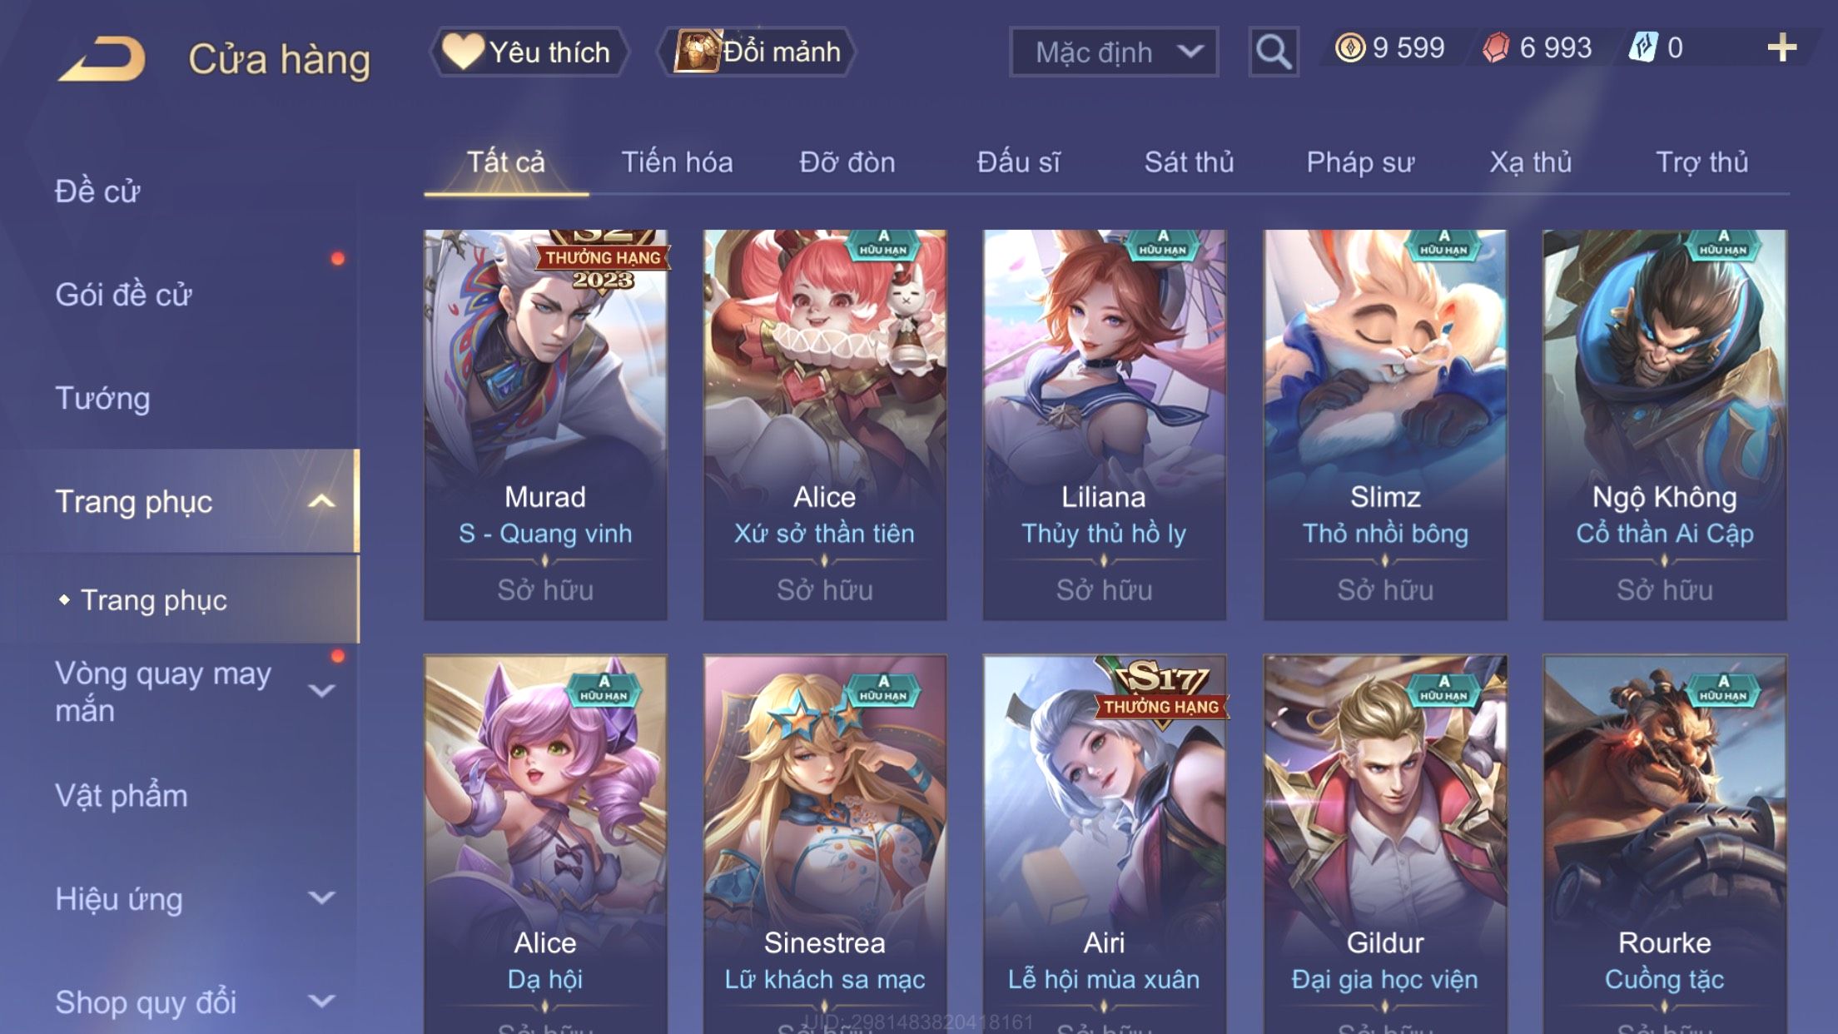Viewport: 1838px width, 1034px height.
Task: Select Liliana Thủy thủ hồ ly card
Action: point(1104,425)
